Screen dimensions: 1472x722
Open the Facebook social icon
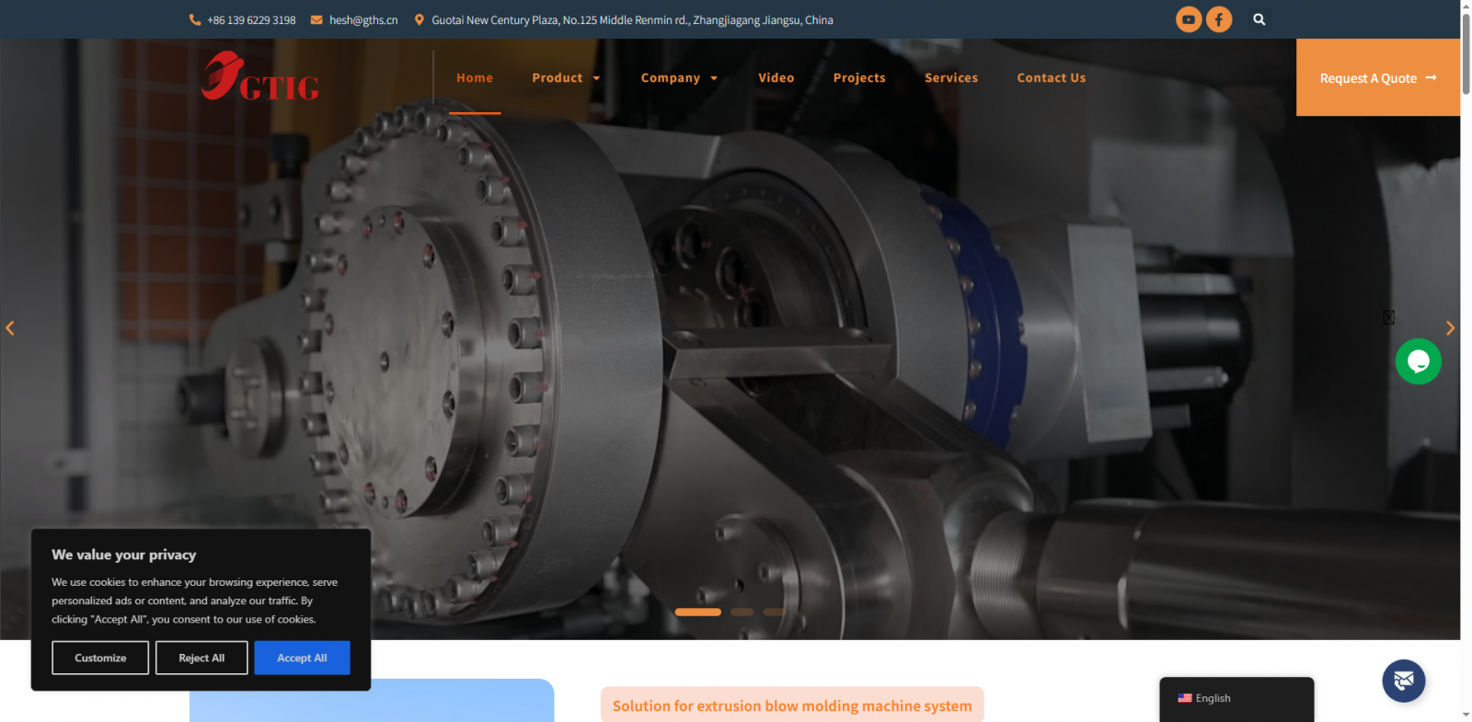tap(1219, 19)
